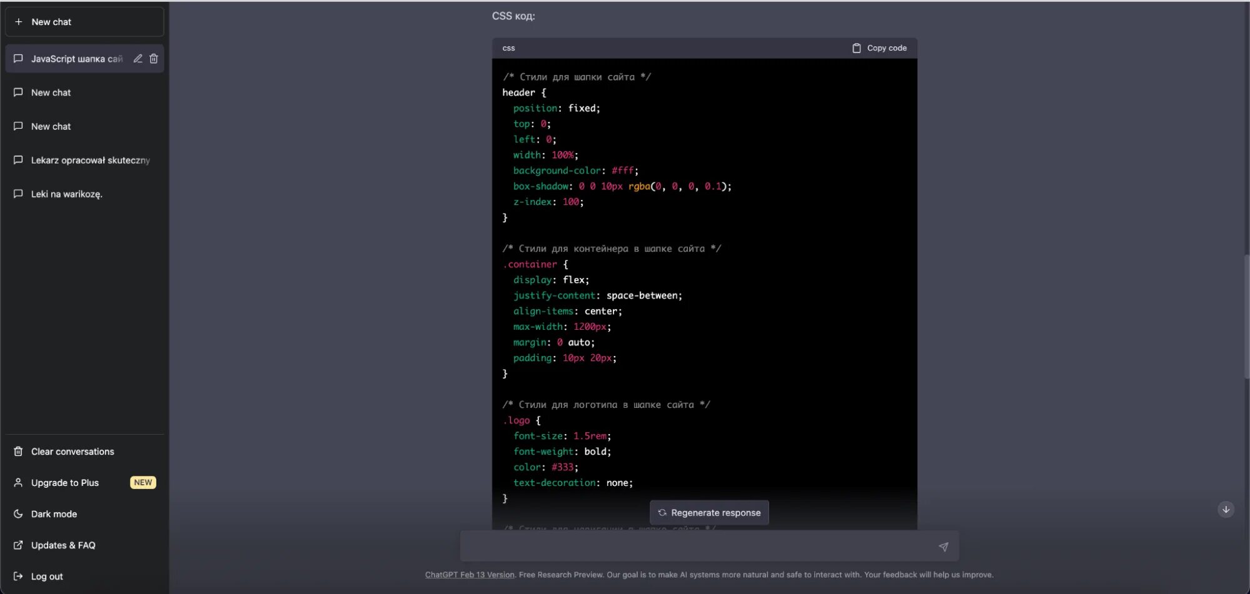1250x594 pixels.
Task: Open the Leki na warikozę conversation
Action: [84, 194]
